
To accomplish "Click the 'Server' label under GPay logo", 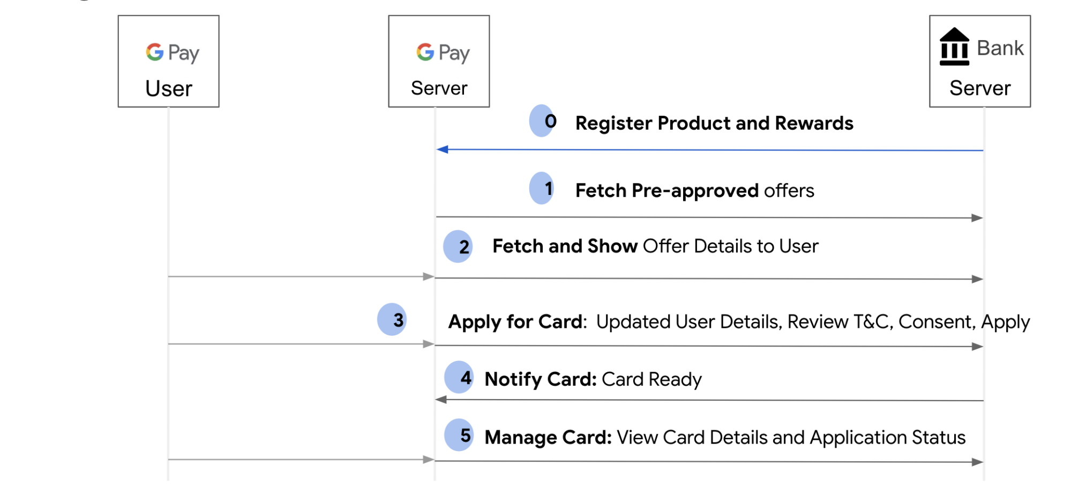I will click(439, 88).
